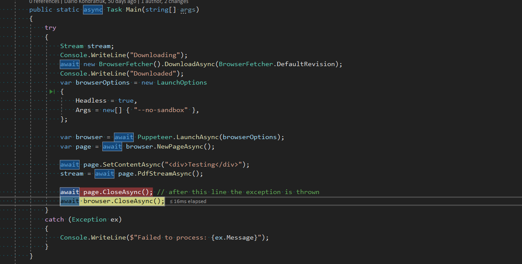This screenshot has height=264, width=522.
Task: Click the Exception type in the catch clause
Action: click(x=89, y=219)
